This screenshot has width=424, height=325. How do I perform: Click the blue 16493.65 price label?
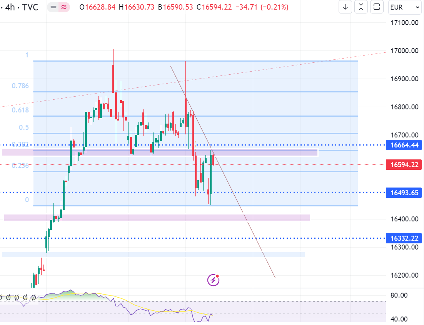404,193
